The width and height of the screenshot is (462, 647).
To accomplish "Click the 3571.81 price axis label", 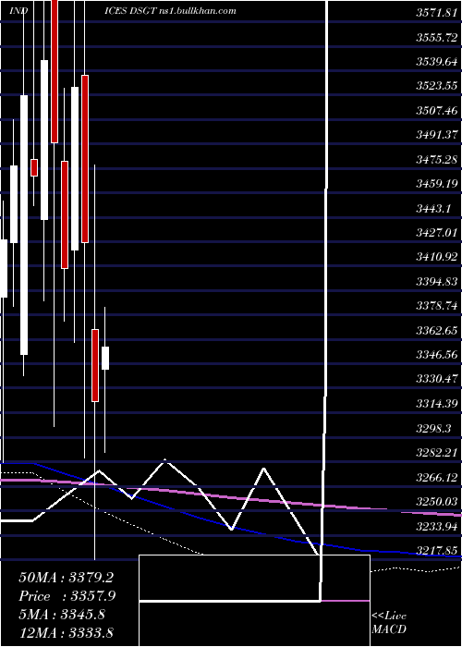I will coord(437,13).
